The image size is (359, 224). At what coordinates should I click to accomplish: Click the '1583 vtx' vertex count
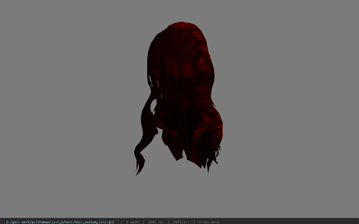156,222
